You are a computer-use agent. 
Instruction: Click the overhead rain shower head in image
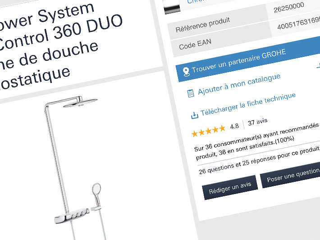click(80, 103)
